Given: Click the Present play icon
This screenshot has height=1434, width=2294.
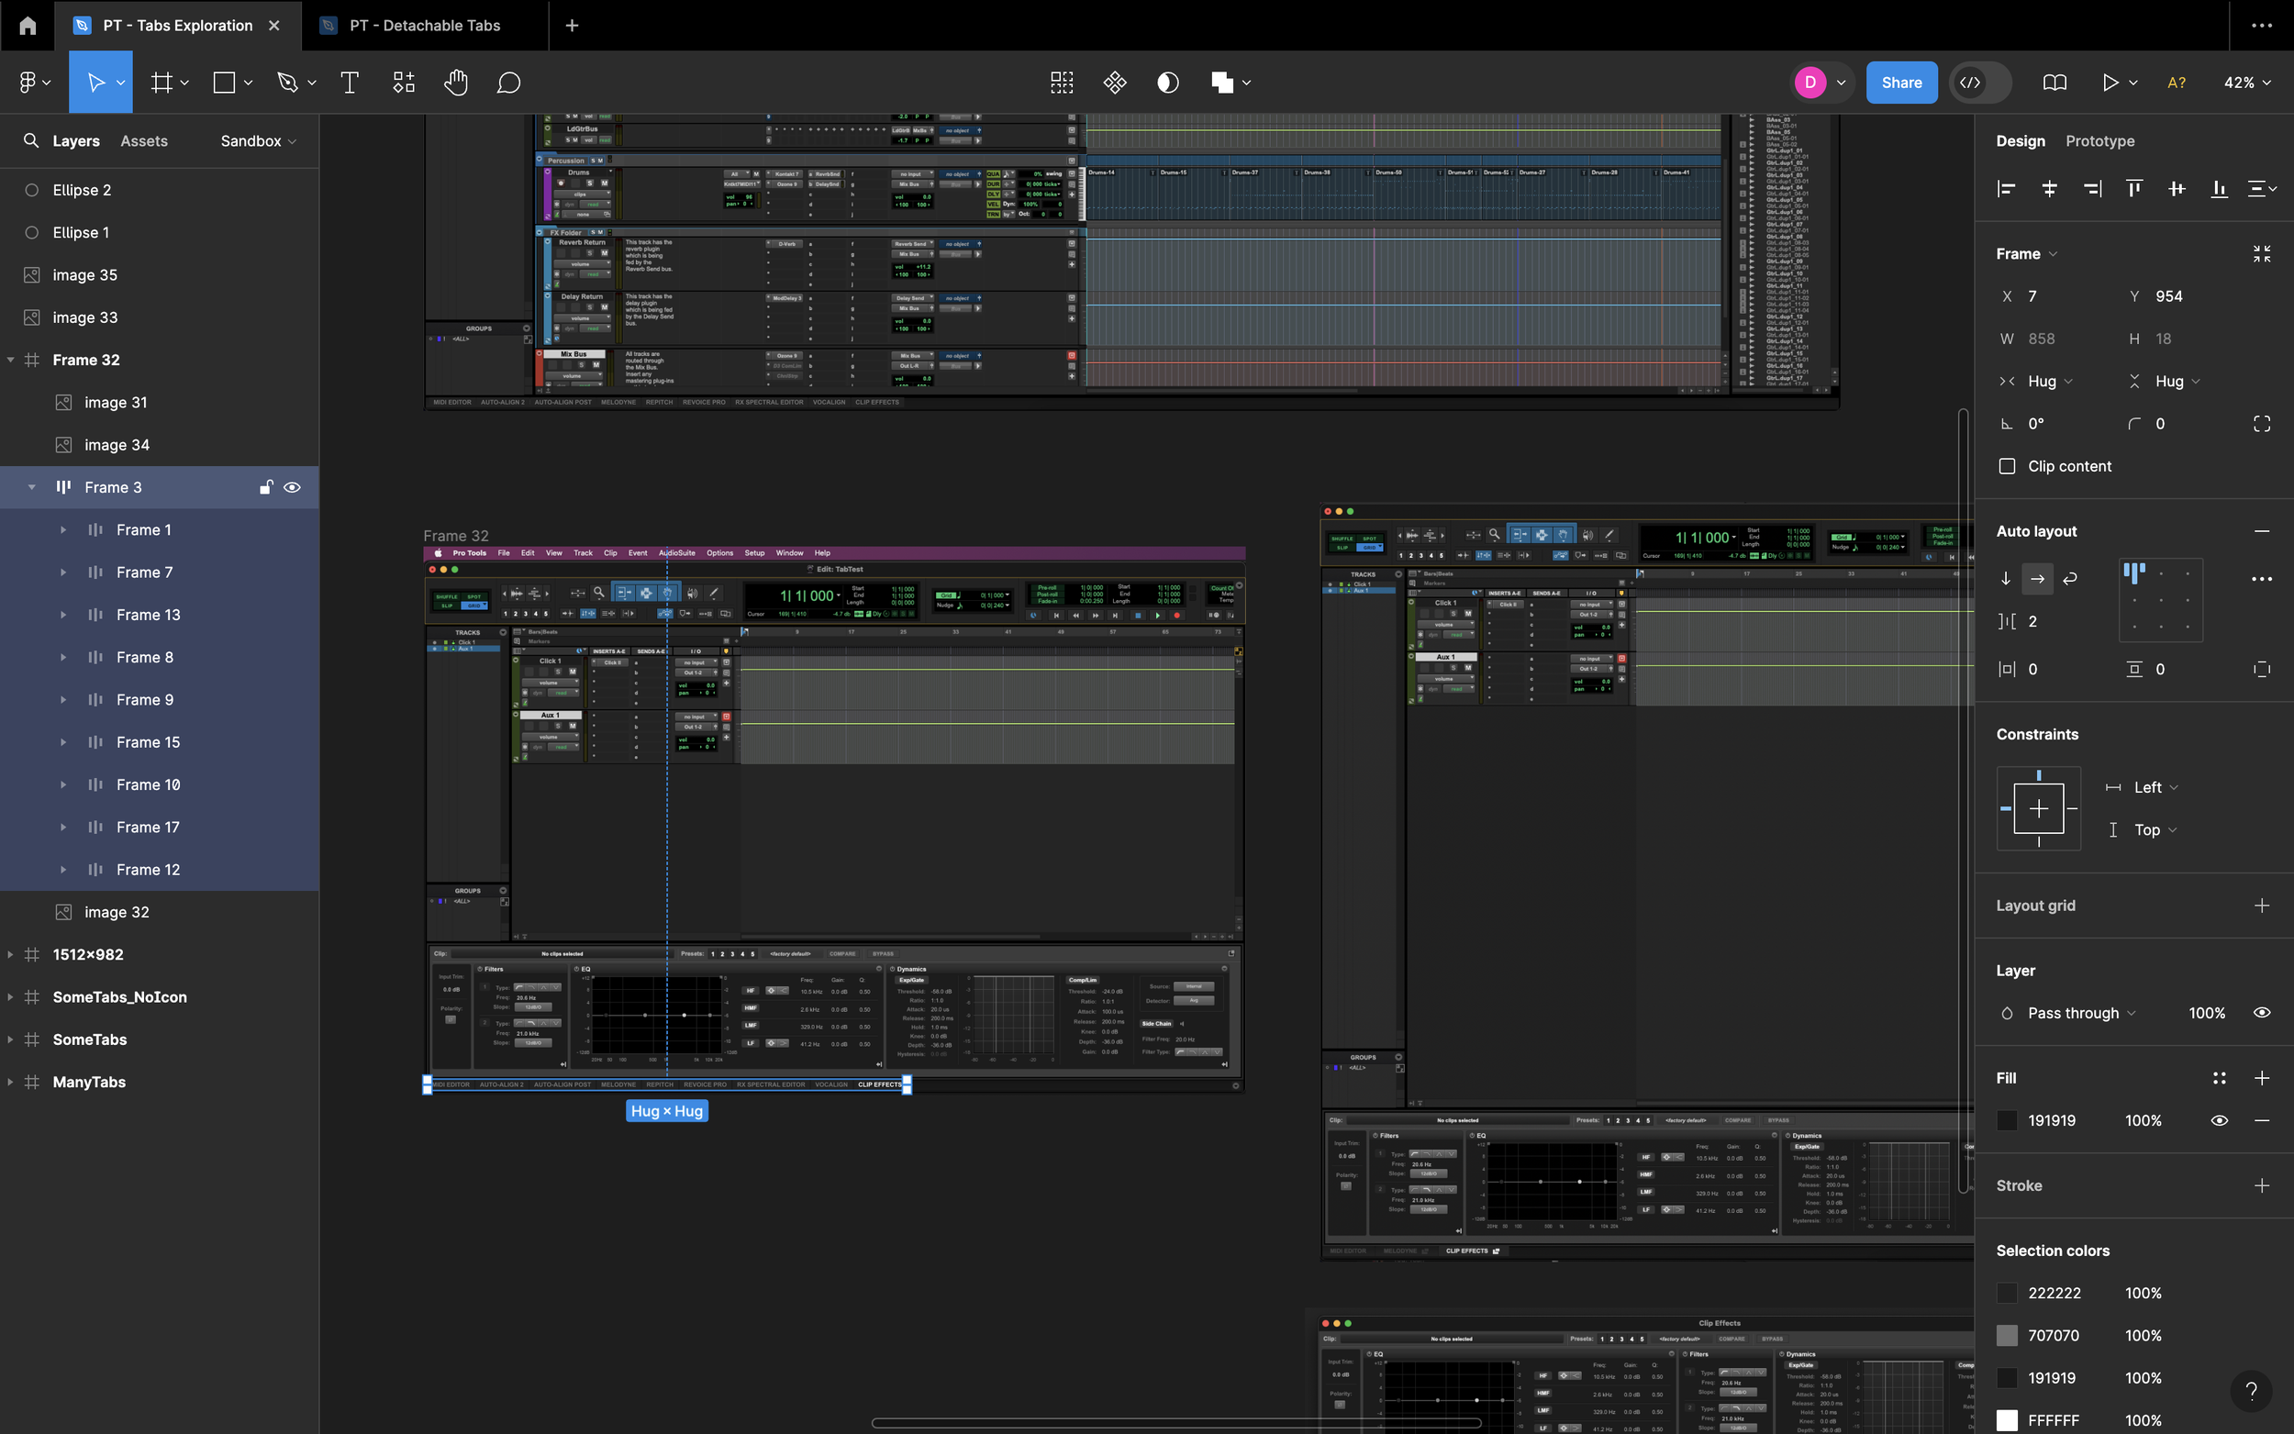Looking at the screenshot, I should 2110,83.
